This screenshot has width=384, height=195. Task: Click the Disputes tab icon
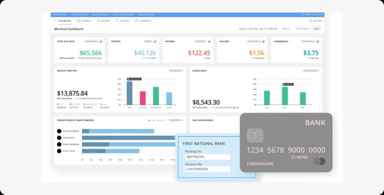(117, 21)
